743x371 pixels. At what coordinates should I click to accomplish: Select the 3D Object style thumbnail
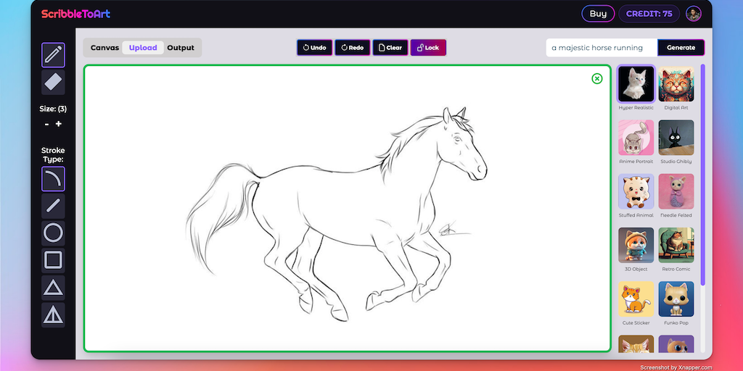pos(636,245)
